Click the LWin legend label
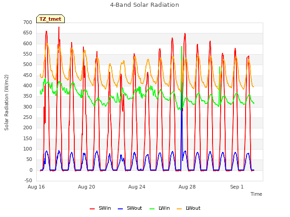Image resolution: width=290 pixels, height=217 pixels. [164, 208]
